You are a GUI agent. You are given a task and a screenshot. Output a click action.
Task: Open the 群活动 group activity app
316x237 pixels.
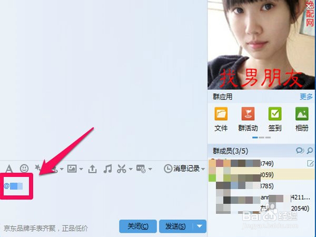coord(248,120)
